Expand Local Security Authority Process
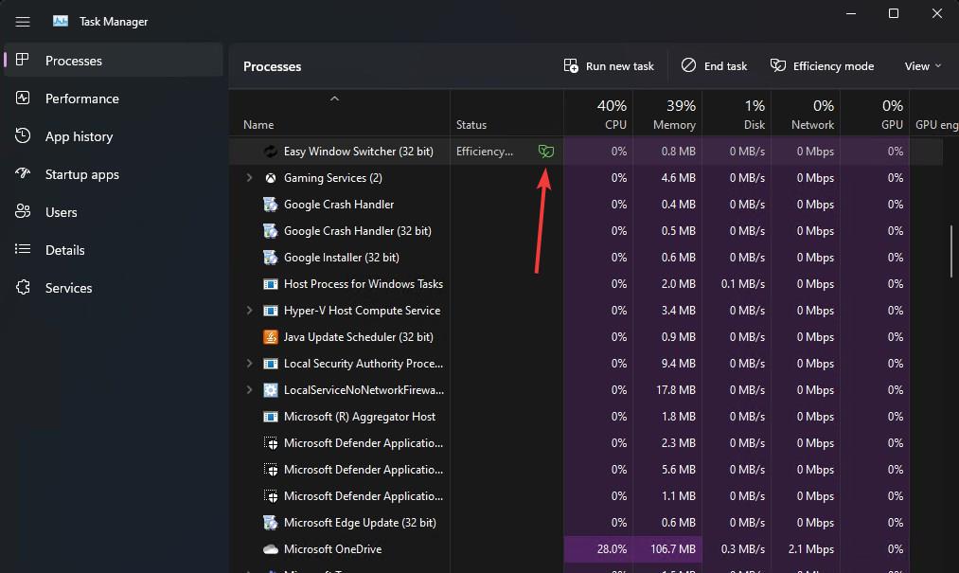The width and height of the screenshot is (959, 573). coord(249,364)
